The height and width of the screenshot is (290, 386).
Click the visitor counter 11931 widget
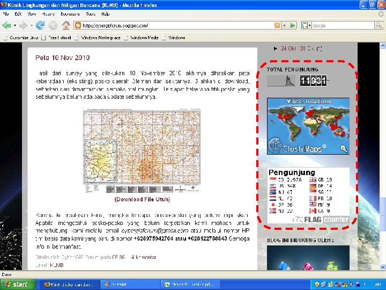pos(313,81)
